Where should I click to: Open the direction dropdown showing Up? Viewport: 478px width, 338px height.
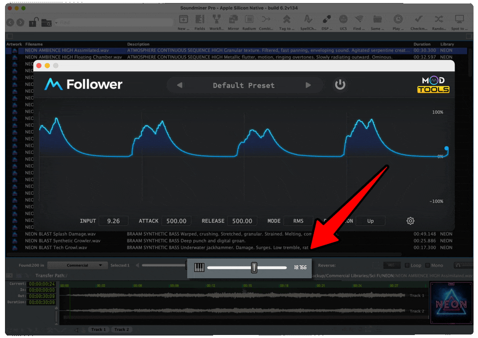(x=370, y=221)
